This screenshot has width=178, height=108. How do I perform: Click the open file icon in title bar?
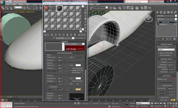[x=10, y=1]
